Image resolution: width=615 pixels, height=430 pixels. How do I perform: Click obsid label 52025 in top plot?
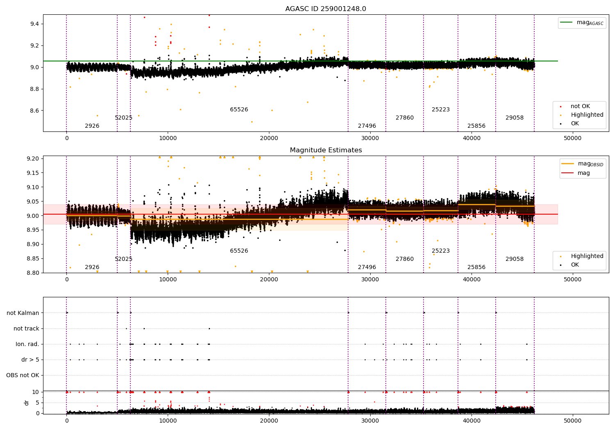tap(123, 118)
